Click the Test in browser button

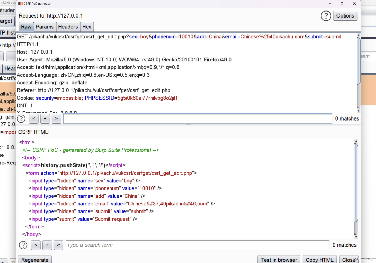279,260
